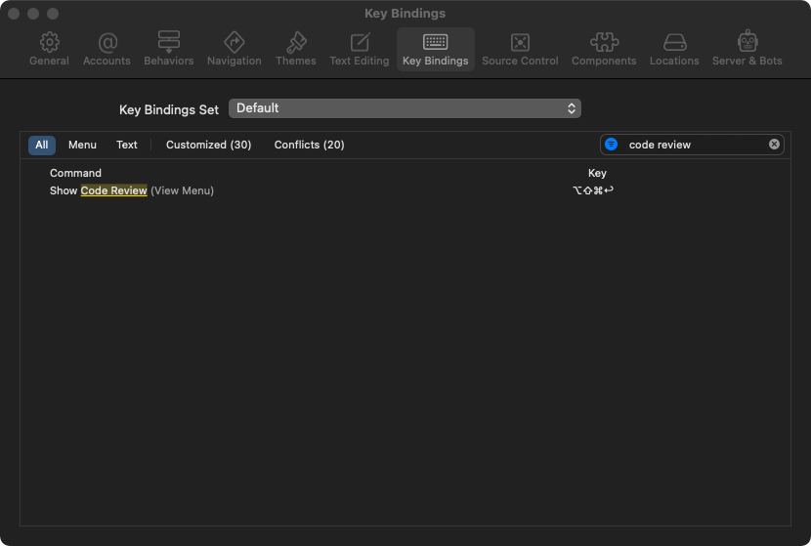Viewport: 811px width, 546px height.
Task: Show Conflicts (20) key bindings
Action: [310, 145]
